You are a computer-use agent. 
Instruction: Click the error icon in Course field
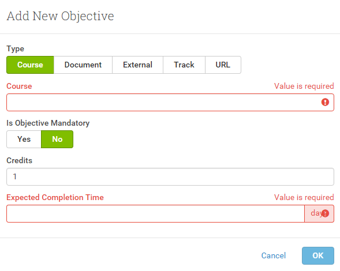point(325,102)
